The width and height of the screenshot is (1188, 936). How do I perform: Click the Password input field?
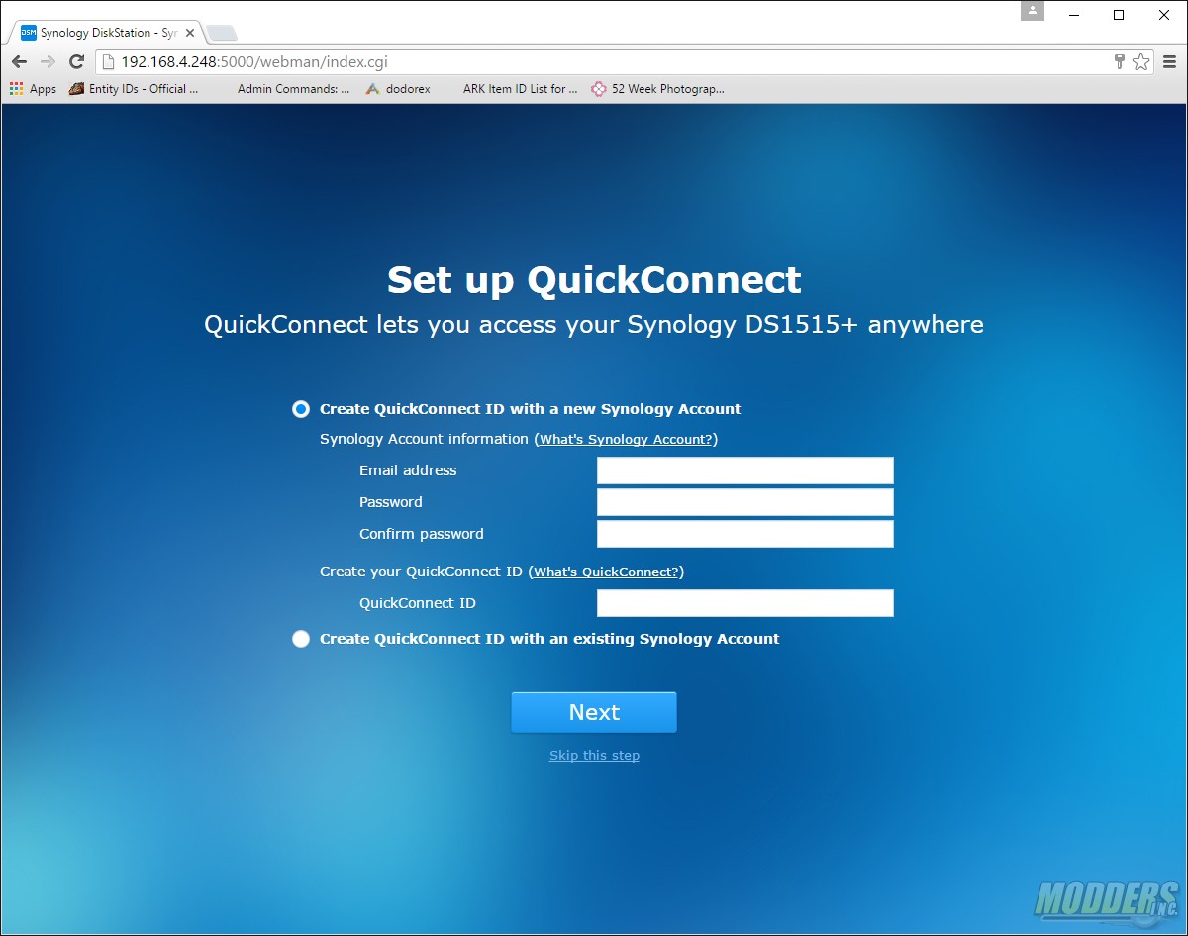tap(745, 502)
